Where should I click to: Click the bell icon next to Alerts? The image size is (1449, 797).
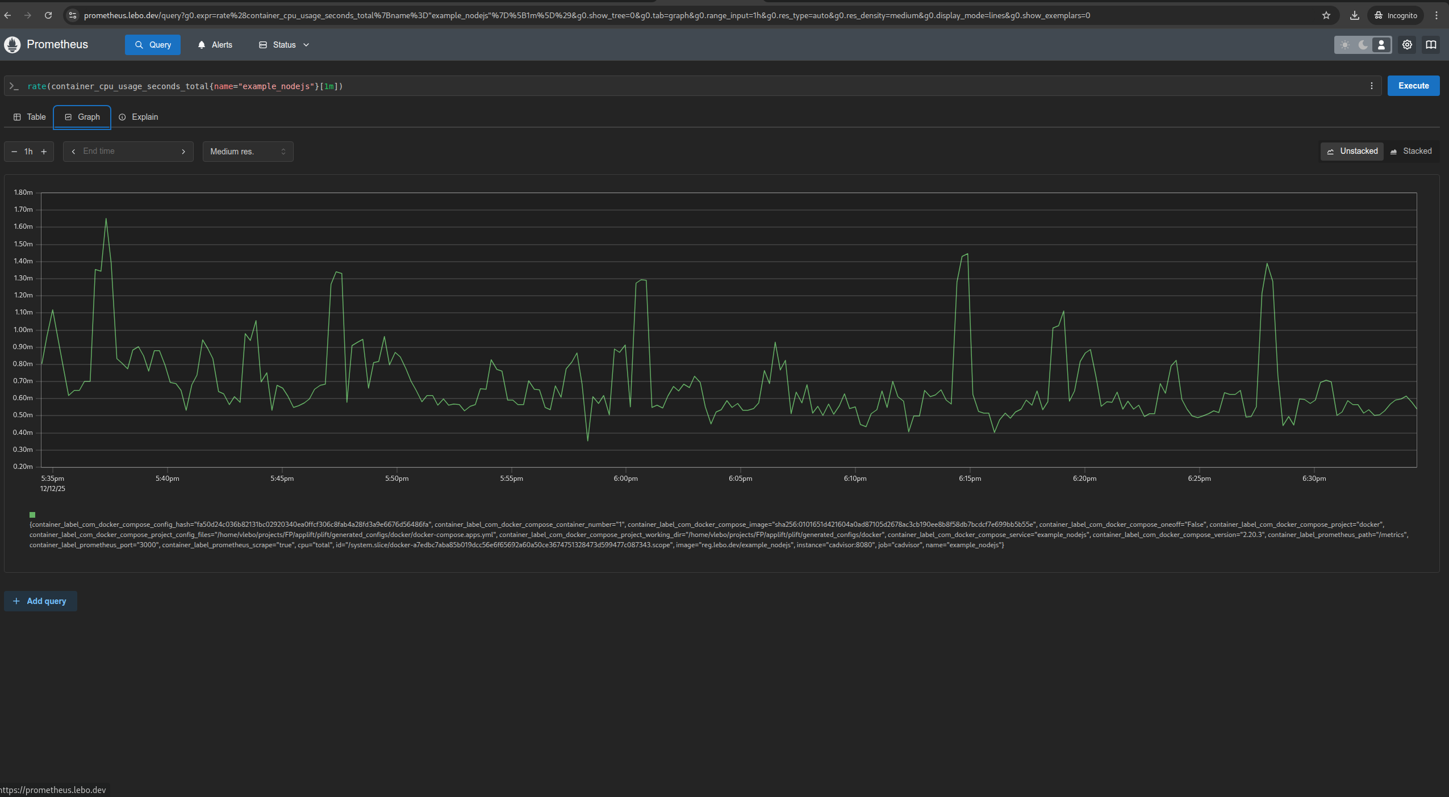201,44
